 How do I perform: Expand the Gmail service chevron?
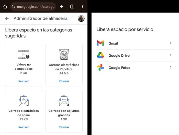(171, 43)
